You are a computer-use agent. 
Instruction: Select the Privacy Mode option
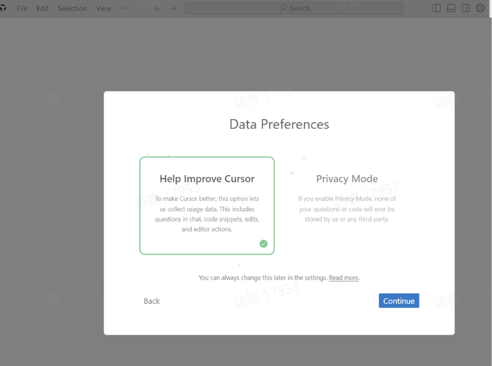[x=347, y=206]
